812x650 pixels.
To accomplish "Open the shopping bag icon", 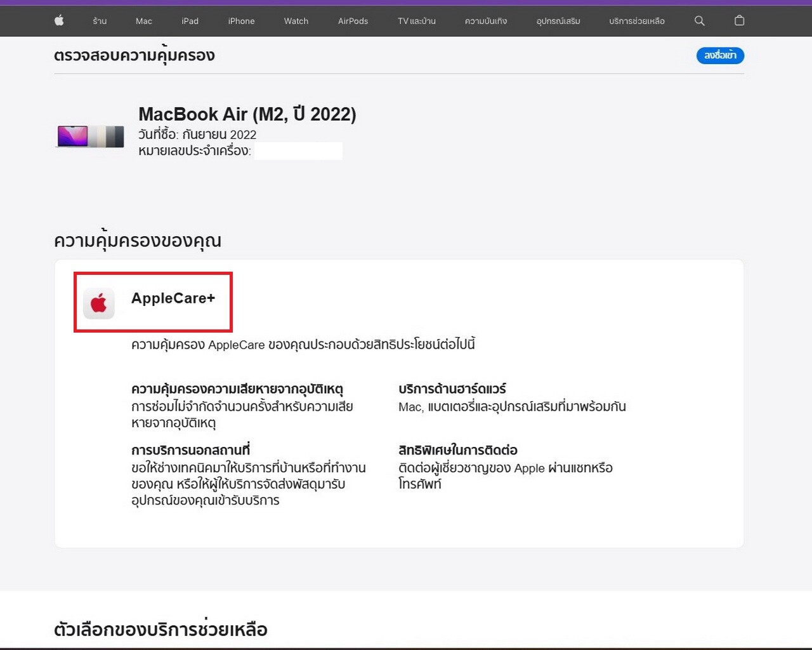I will coord(739,20).
